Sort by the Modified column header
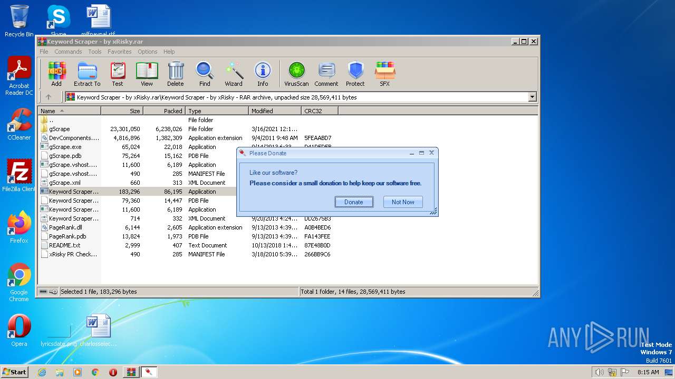 click(x=275, y=111)
